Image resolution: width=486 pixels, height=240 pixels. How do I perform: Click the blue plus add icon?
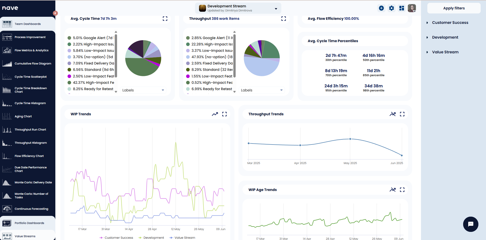click(381, 8)
